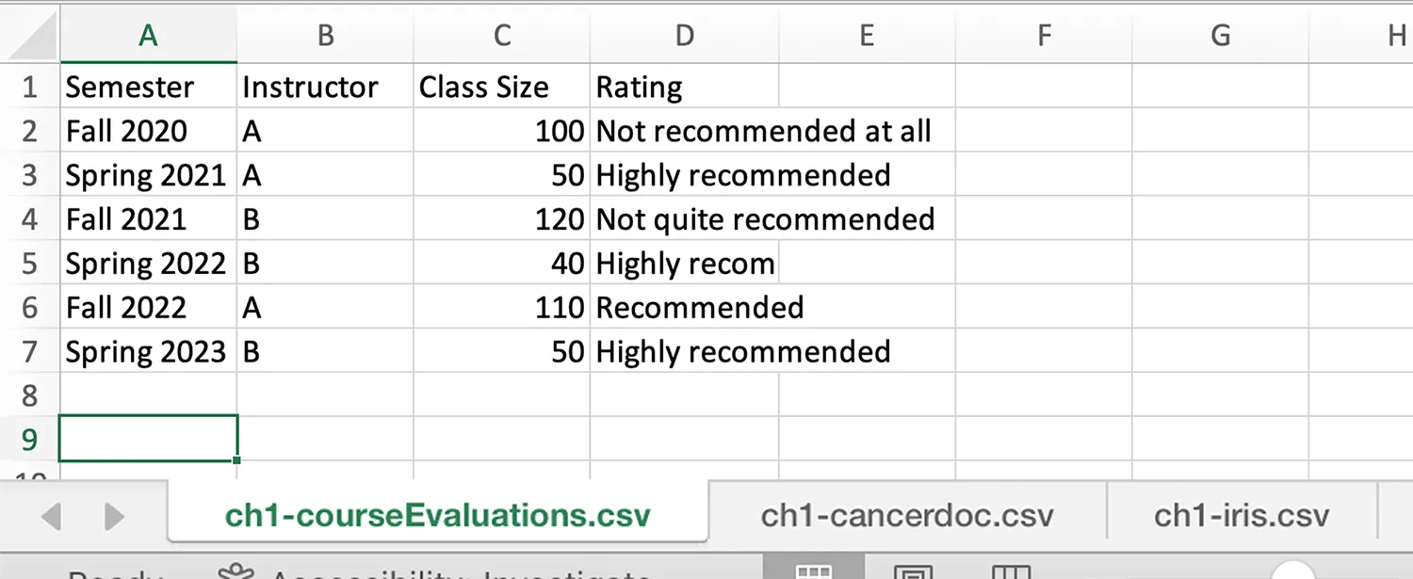
Task: Open Page Break Preview via status bar icon
Action: tap(1011, 571)
